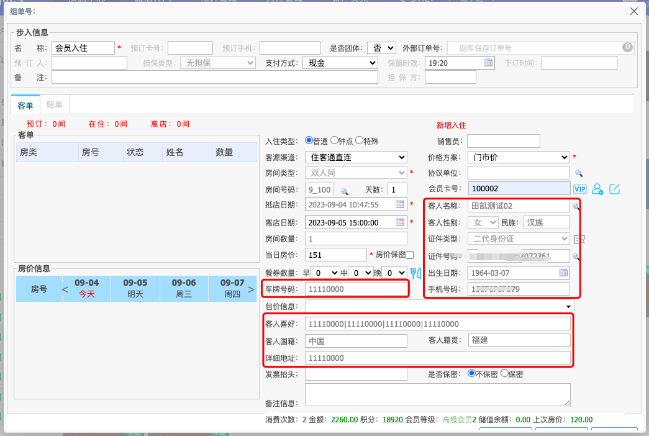Open the calendar icon for 离店日期
This screenshot has height=436, width=649.
400,222
